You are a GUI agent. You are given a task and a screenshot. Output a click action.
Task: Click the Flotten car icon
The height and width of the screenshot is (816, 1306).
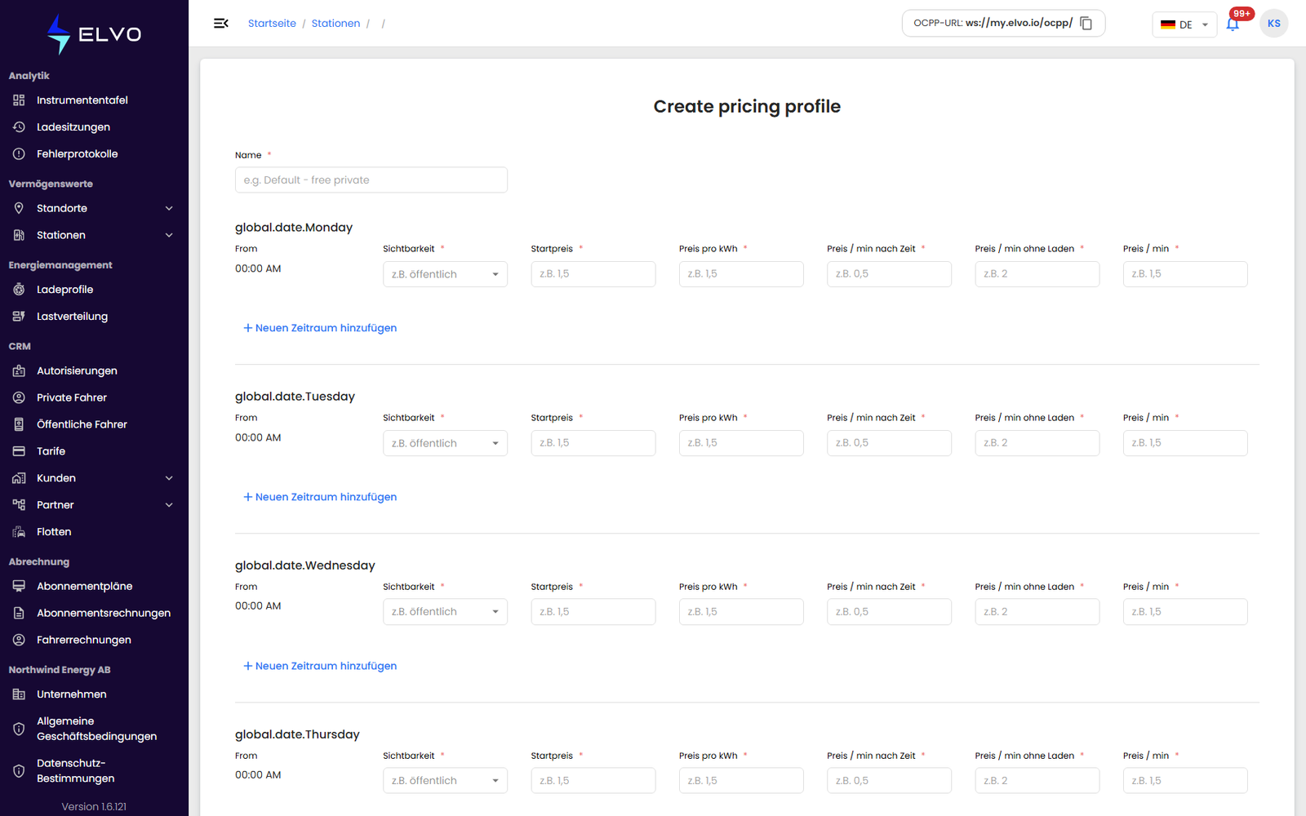[x=19, y=532]
